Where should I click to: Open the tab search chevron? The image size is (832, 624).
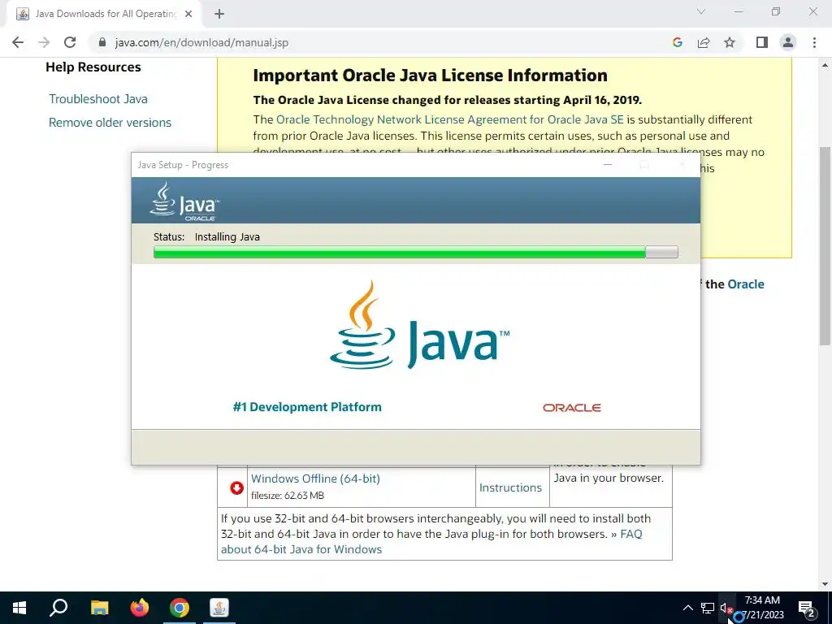click(701, 11)
